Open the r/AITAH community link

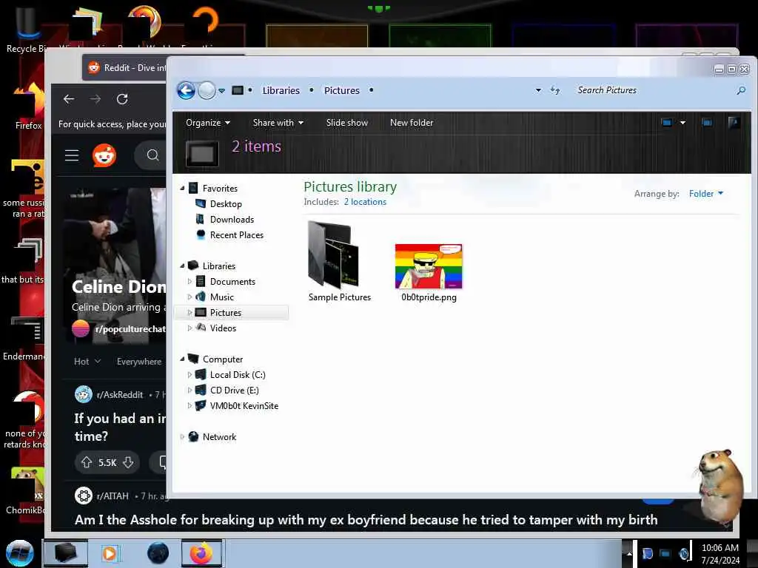pos(113,496)
